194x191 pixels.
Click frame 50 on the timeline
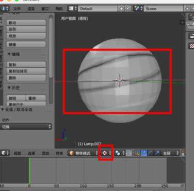coord(56,186)
